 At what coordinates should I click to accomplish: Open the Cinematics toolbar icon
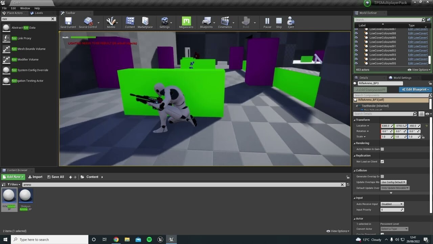click(224, 21)
